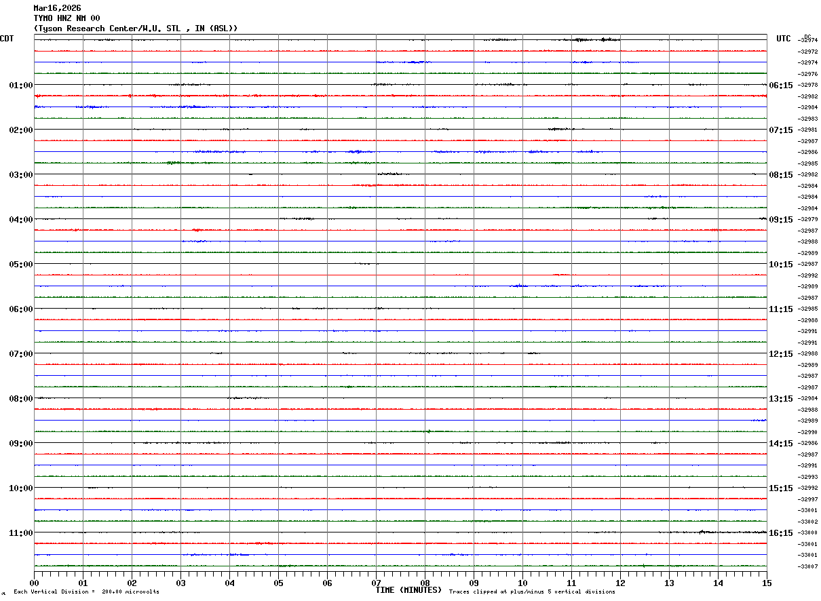The width and height of the screenshot is (821, 601).
Task: Click minute 06 on the time axis
Action: [327, 583]
